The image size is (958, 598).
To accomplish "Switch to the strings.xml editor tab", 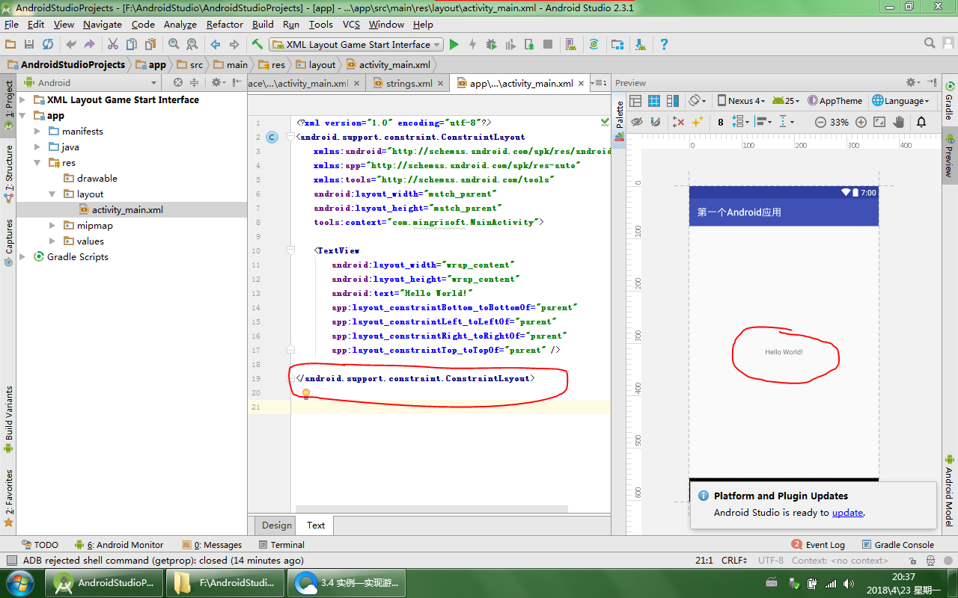I will pyautogui.click(x=409, y=84).
